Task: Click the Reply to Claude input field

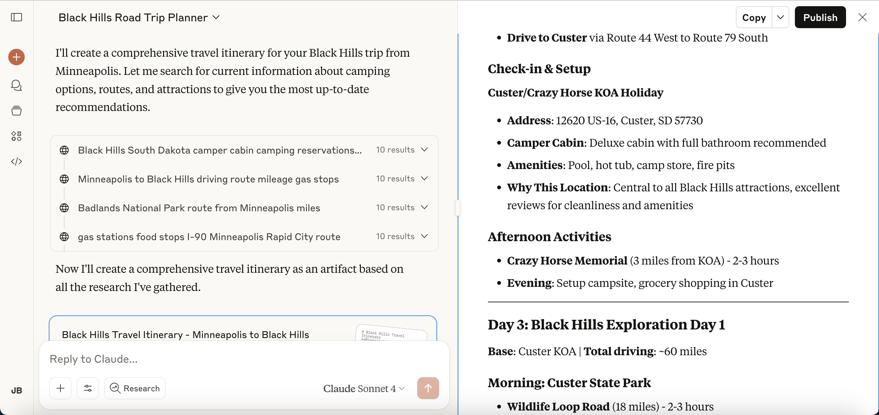Action: (240, 359)
